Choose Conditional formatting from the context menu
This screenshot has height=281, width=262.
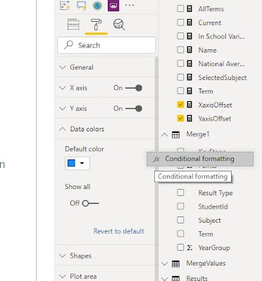200,159
